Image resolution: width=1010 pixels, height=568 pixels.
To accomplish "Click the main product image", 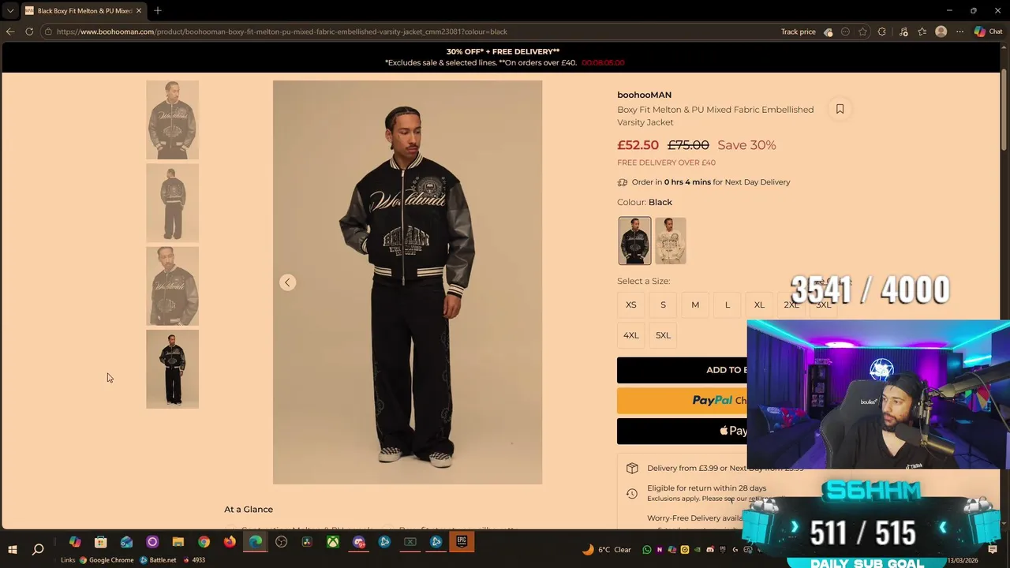I will 407,282.
